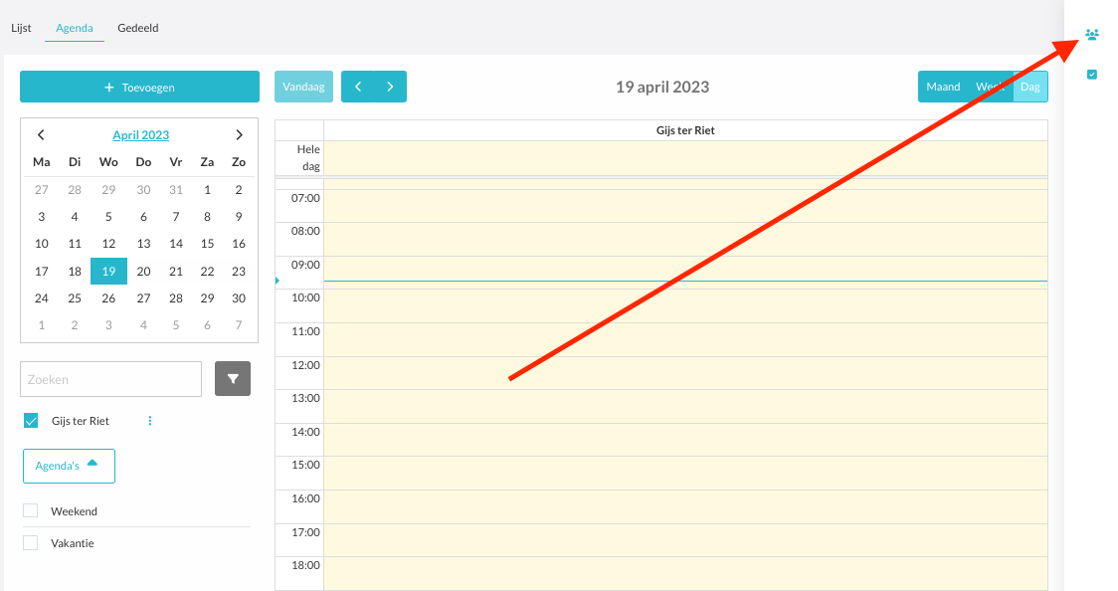Choose 15 in the mini calendar
Screen dimensions: 1118x591
tap(207, 244)
